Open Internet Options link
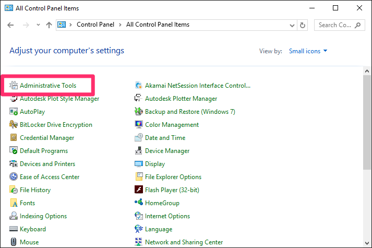Image resolution: width=372 pixels, height=248 pixels. [167, 216]
